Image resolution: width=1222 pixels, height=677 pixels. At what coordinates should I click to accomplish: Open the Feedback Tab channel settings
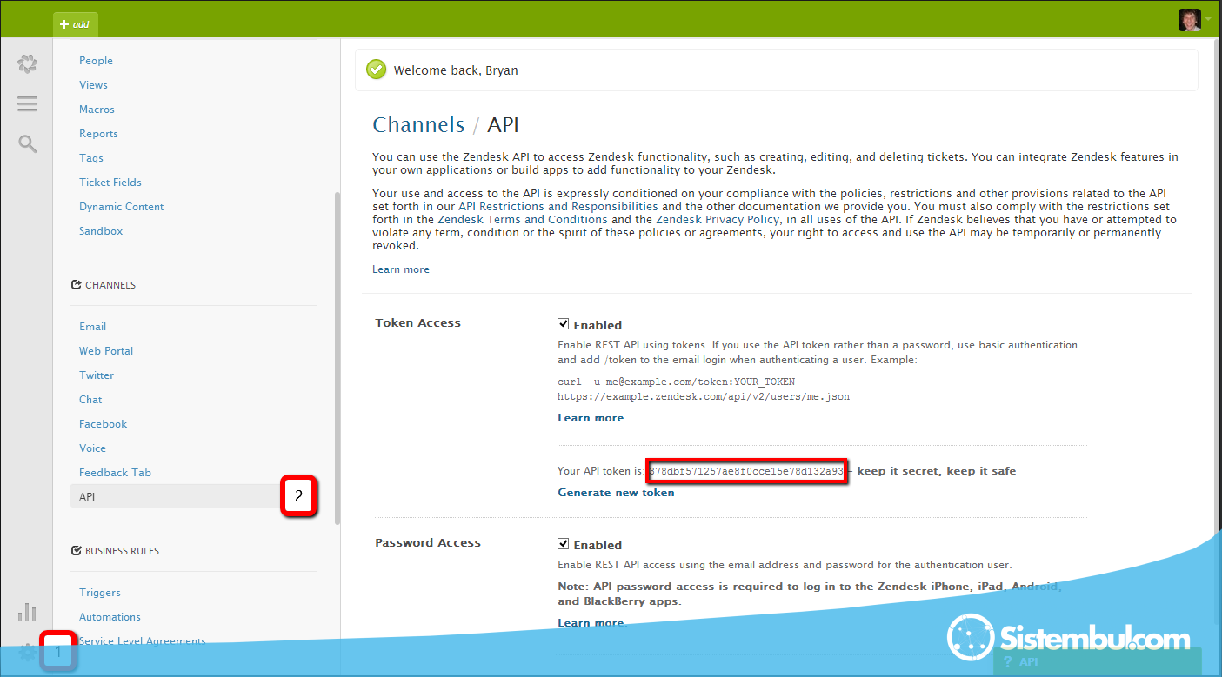click(115, 473)
